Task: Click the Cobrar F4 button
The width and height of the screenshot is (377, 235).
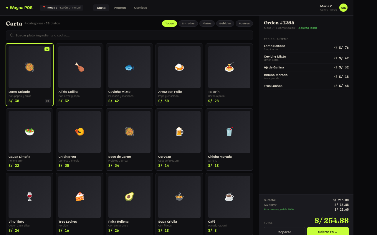Action: 328,232
